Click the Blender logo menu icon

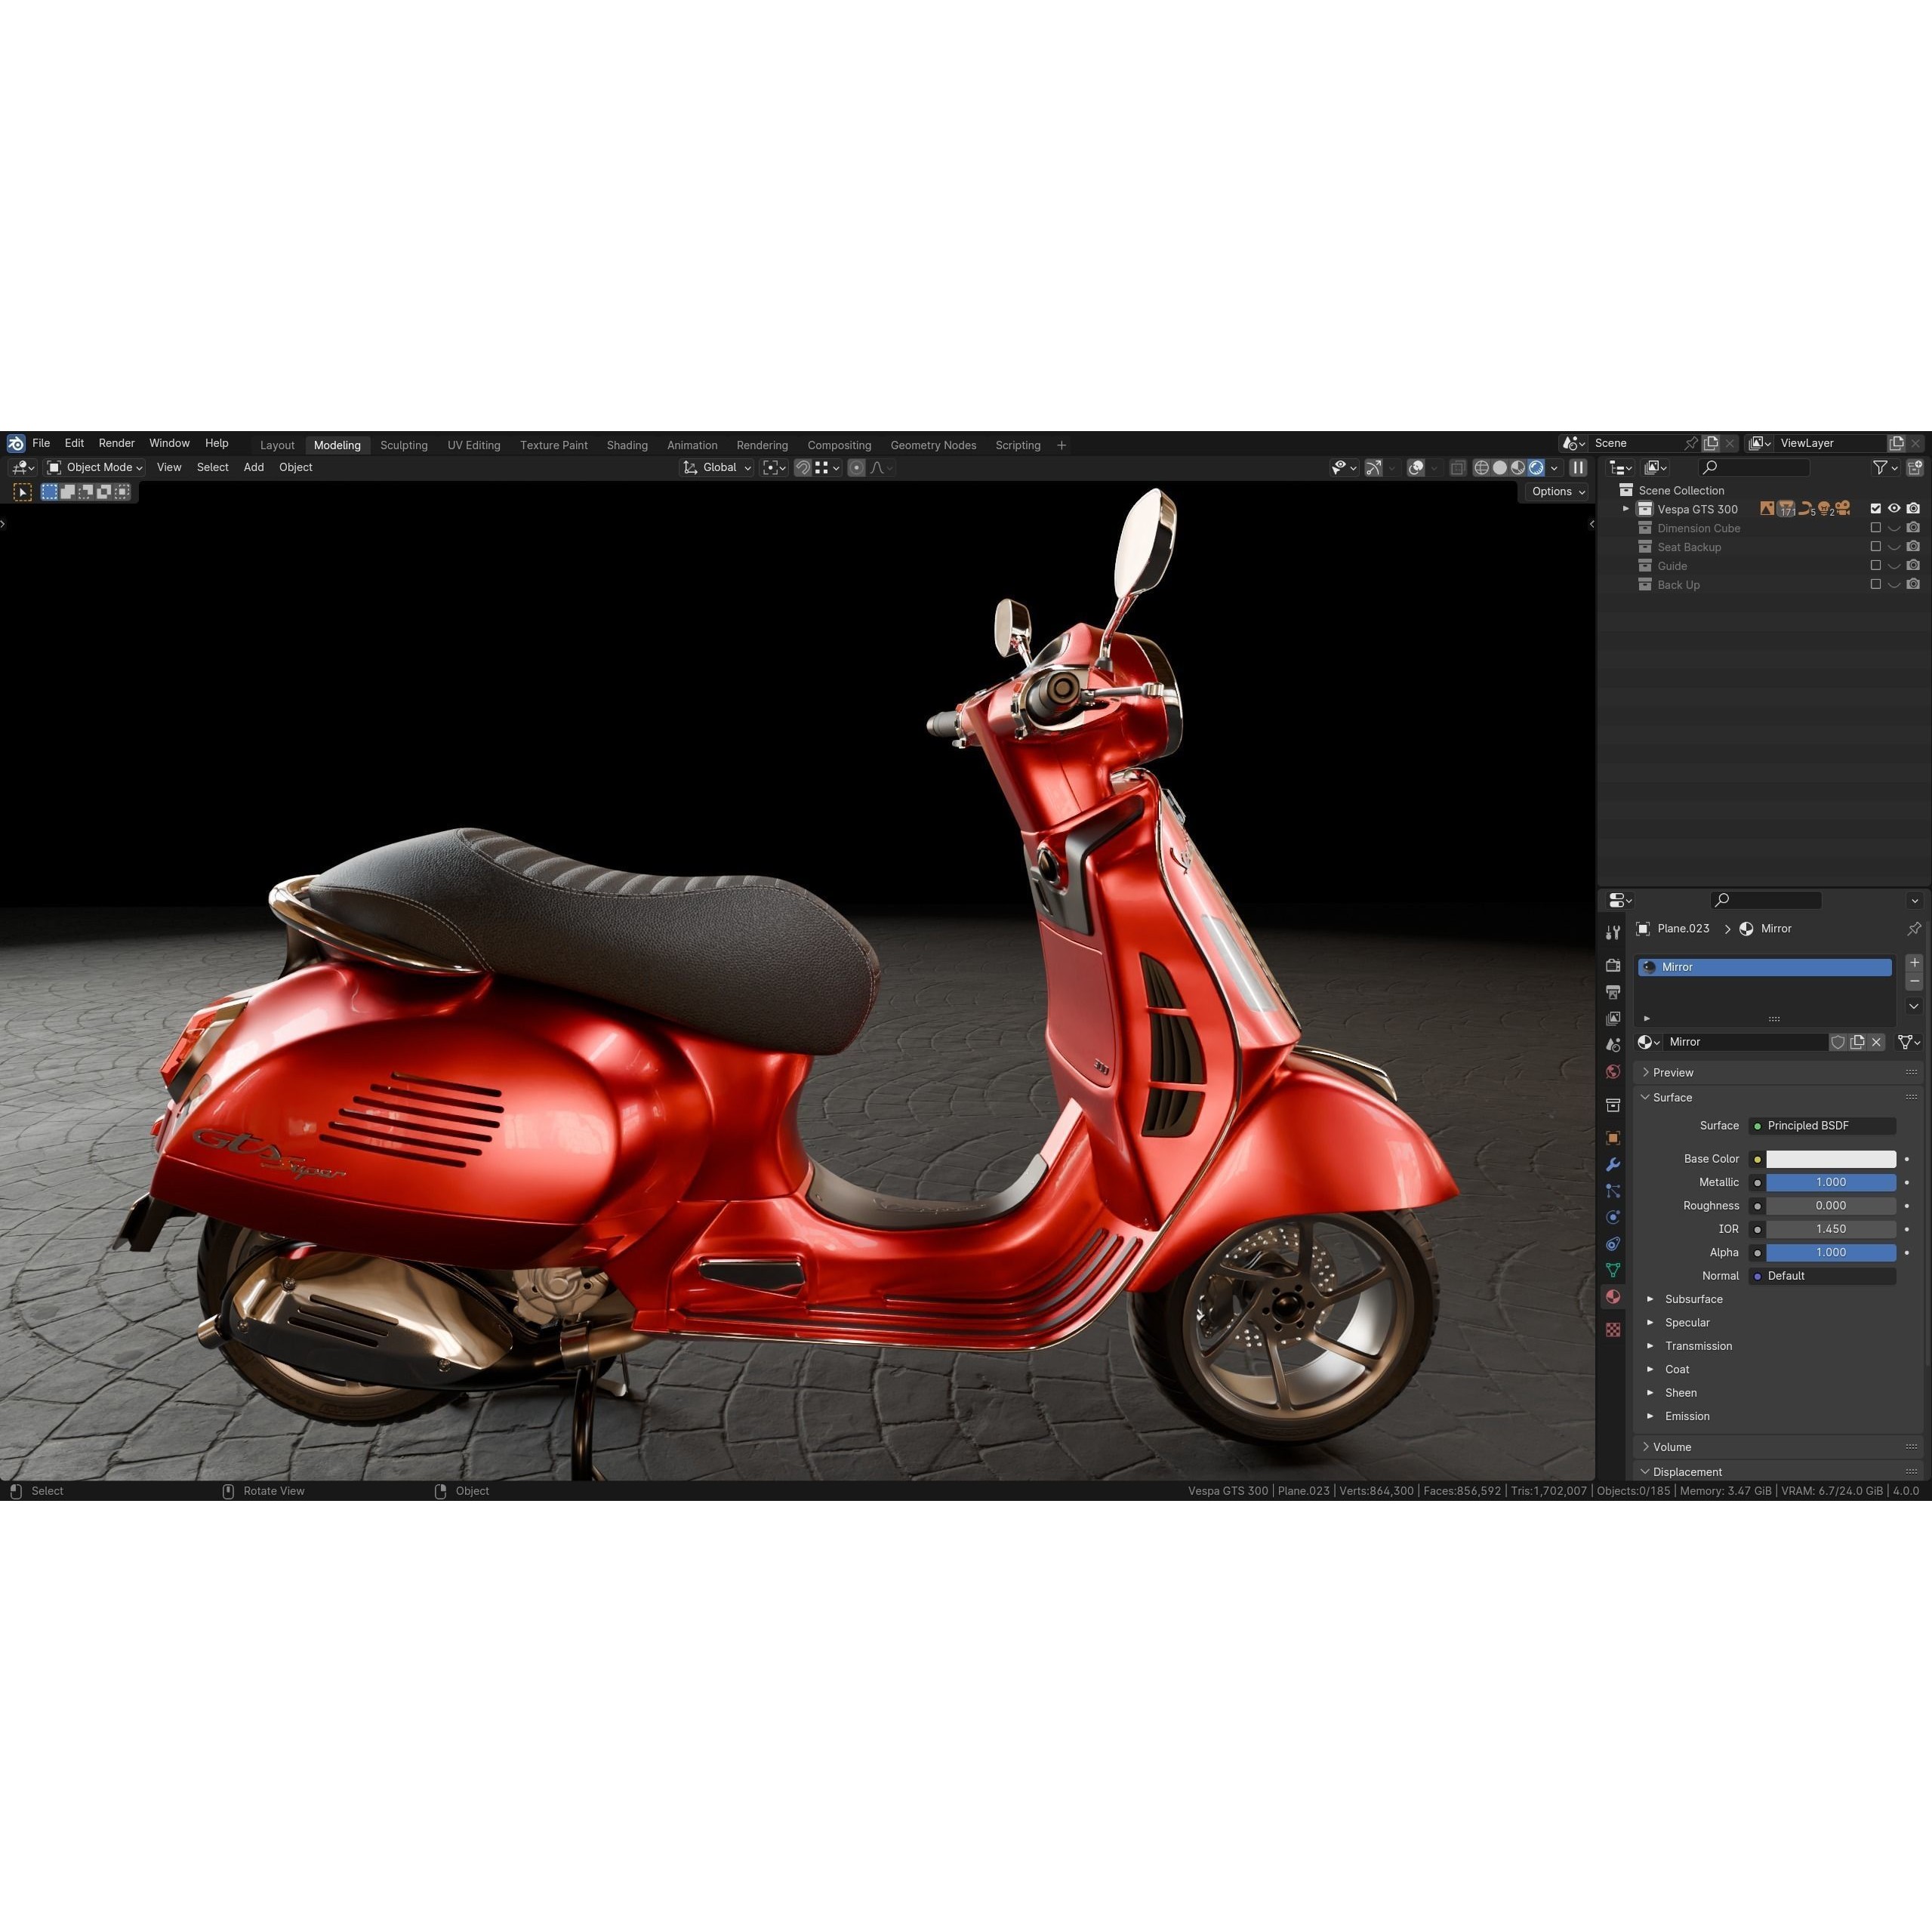point(16,443)
